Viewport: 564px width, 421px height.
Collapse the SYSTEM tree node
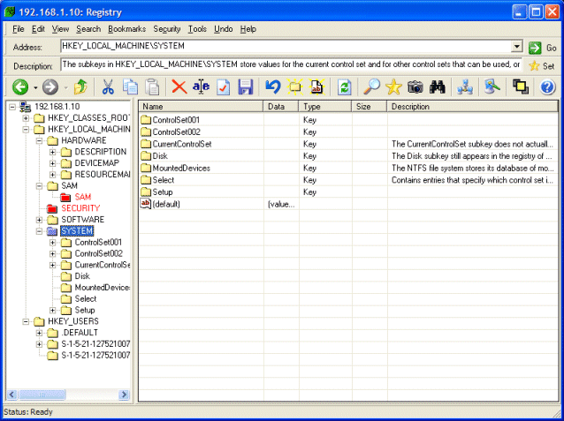click(39, 231)
